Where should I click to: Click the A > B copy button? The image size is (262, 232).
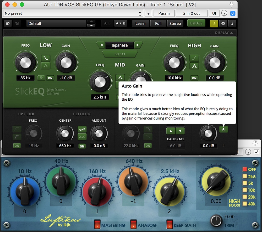click(x=120, y=23)
